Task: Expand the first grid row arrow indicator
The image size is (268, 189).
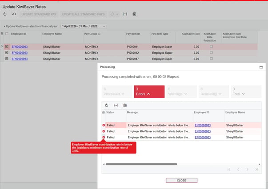Action: click(2, 47)
